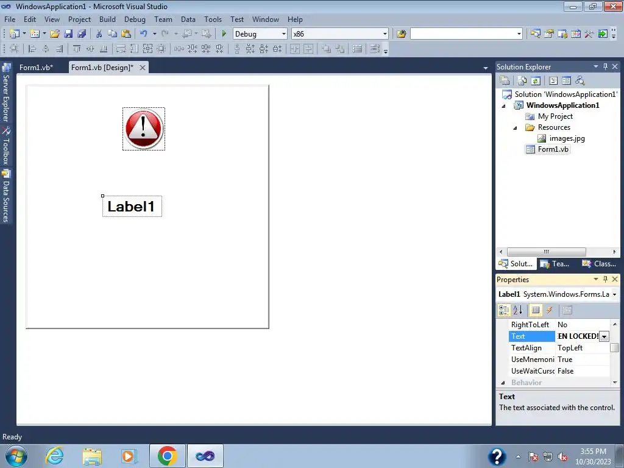The image size is (624, 468).
Task: Switch to the Form1.vb code tab
Action: [36, 68]
